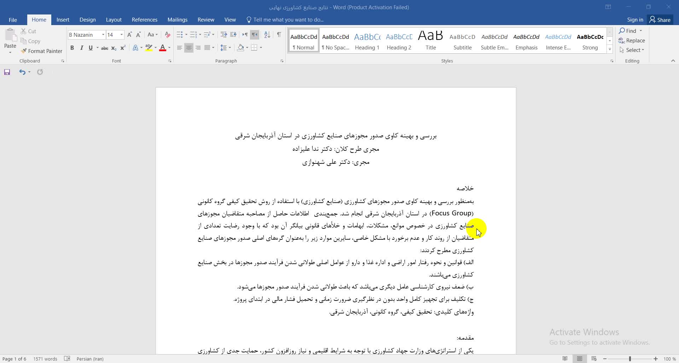
Task: Click the Sort icon in Paragraph group
Action: coord(267,35)
